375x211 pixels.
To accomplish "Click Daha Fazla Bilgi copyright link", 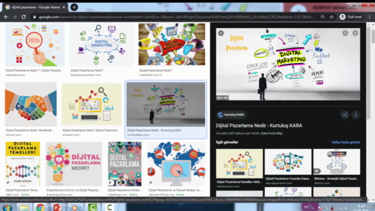I will (272, 133).
